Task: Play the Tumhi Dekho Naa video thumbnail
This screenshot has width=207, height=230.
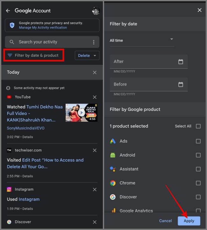Action: 82,113
